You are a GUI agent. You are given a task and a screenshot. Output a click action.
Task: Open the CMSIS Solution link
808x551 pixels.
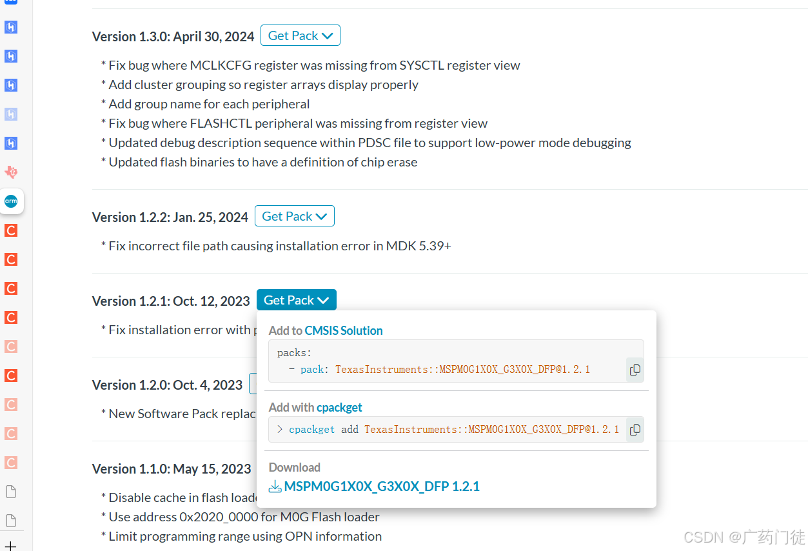[x=344, y=330]
